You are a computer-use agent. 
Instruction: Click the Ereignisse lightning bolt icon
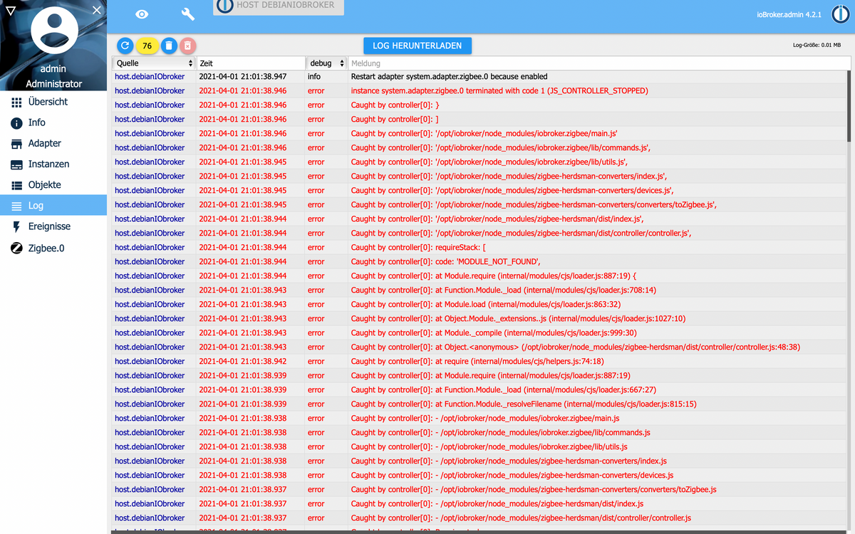16,226
